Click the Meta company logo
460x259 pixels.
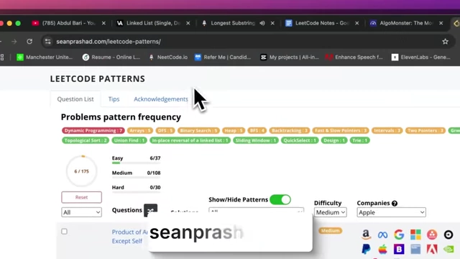tap(382, 235)
